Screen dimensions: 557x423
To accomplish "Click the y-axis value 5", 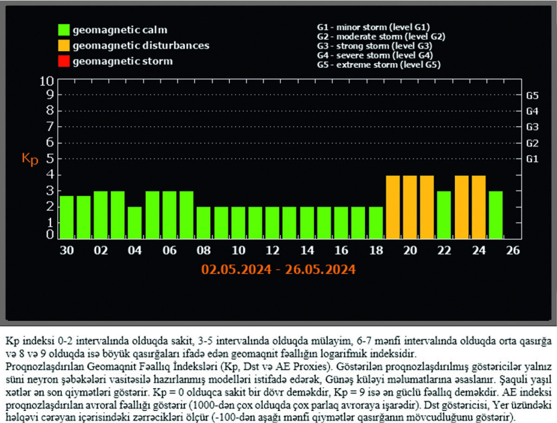I will click(50, 158).
